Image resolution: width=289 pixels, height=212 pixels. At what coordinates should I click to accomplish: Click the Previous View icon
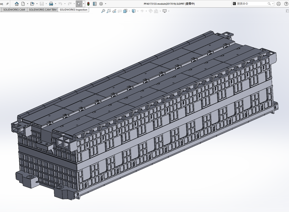[x=114, y=11]
